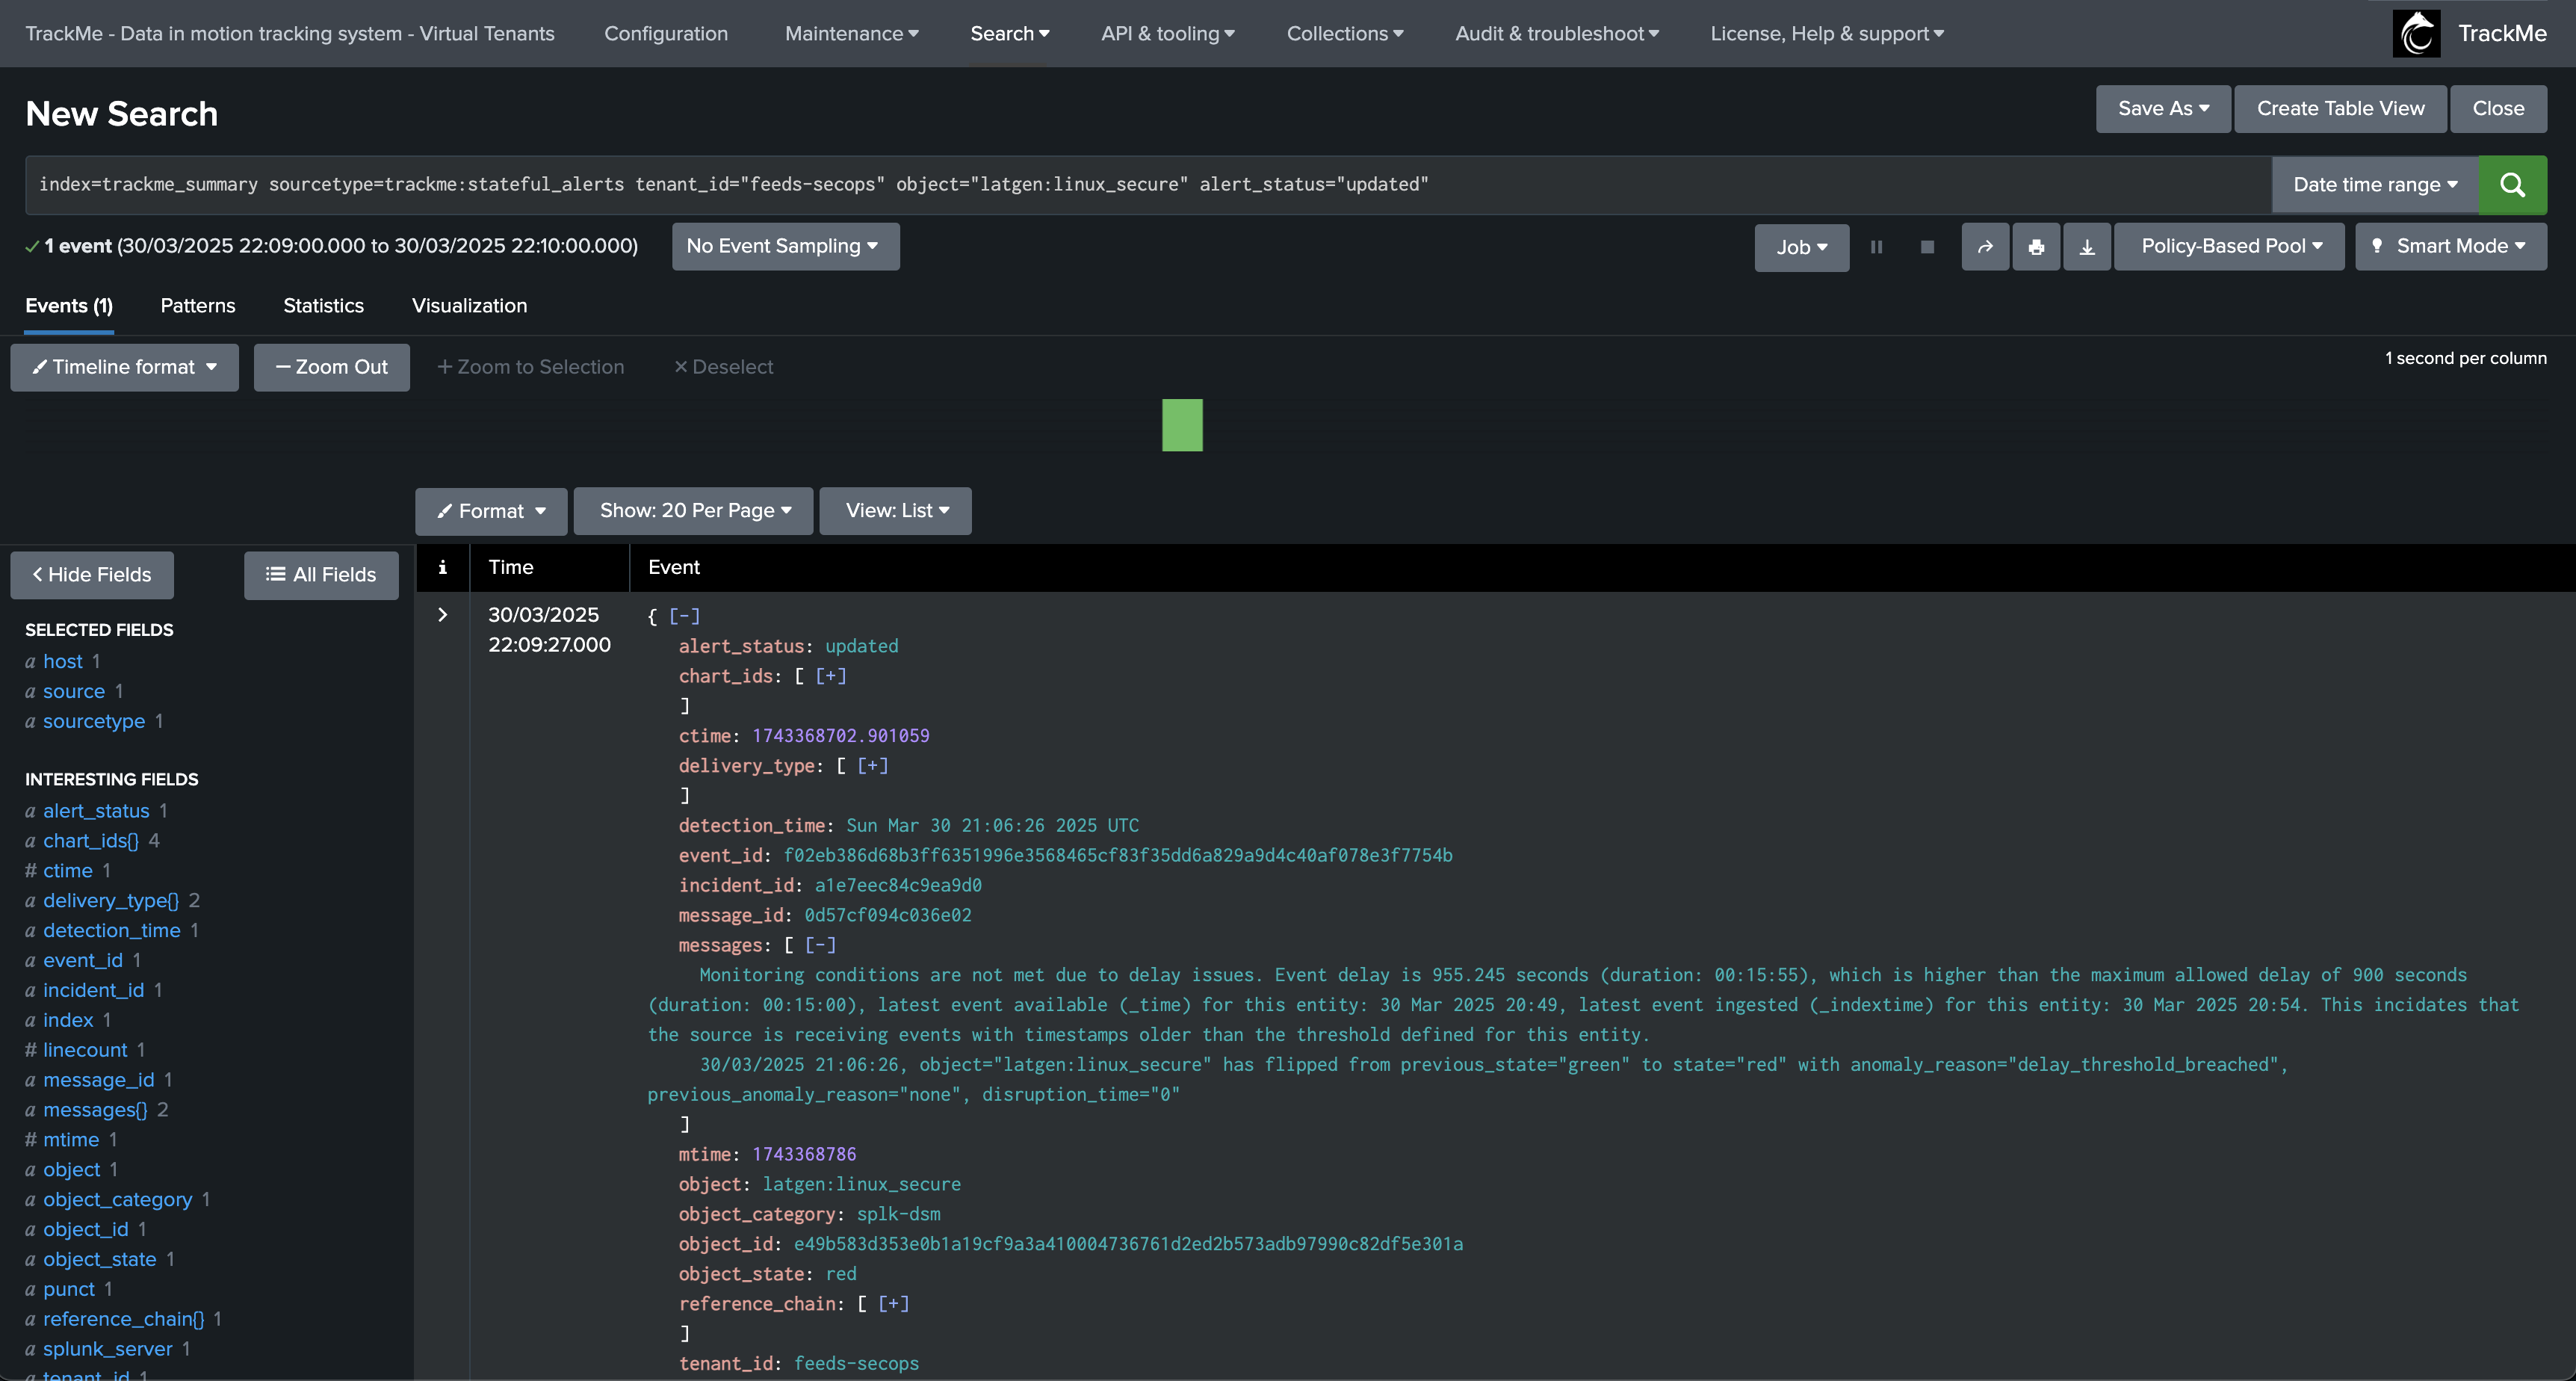Switch to the Patterns tab
The height and width of the screenshot is (1381, 2576).
click(198, 306)
